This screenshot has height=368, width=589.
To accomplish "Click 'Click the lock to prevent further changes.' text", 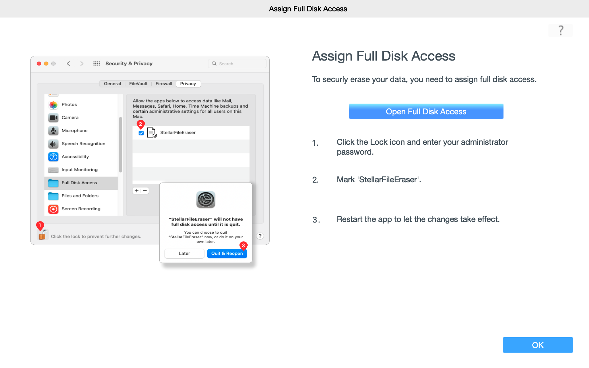I will coord(96,236).
